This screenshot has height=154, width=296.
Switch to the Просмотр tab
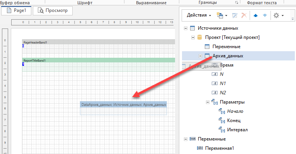click(x=53, y=10)
